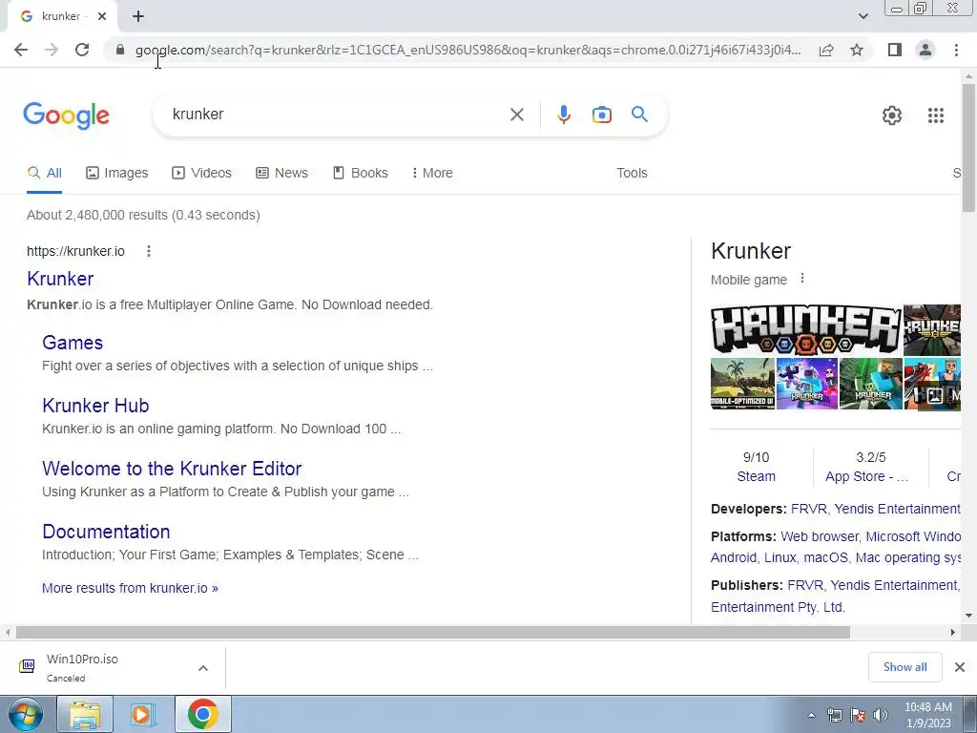Open the tab search chevron

(x=863, y=16)
